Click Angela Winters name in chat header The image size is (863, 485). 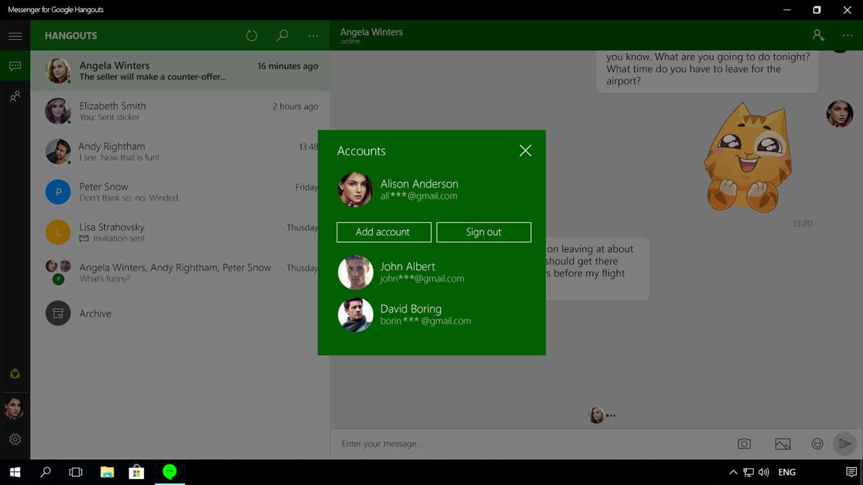pos(372,32)
